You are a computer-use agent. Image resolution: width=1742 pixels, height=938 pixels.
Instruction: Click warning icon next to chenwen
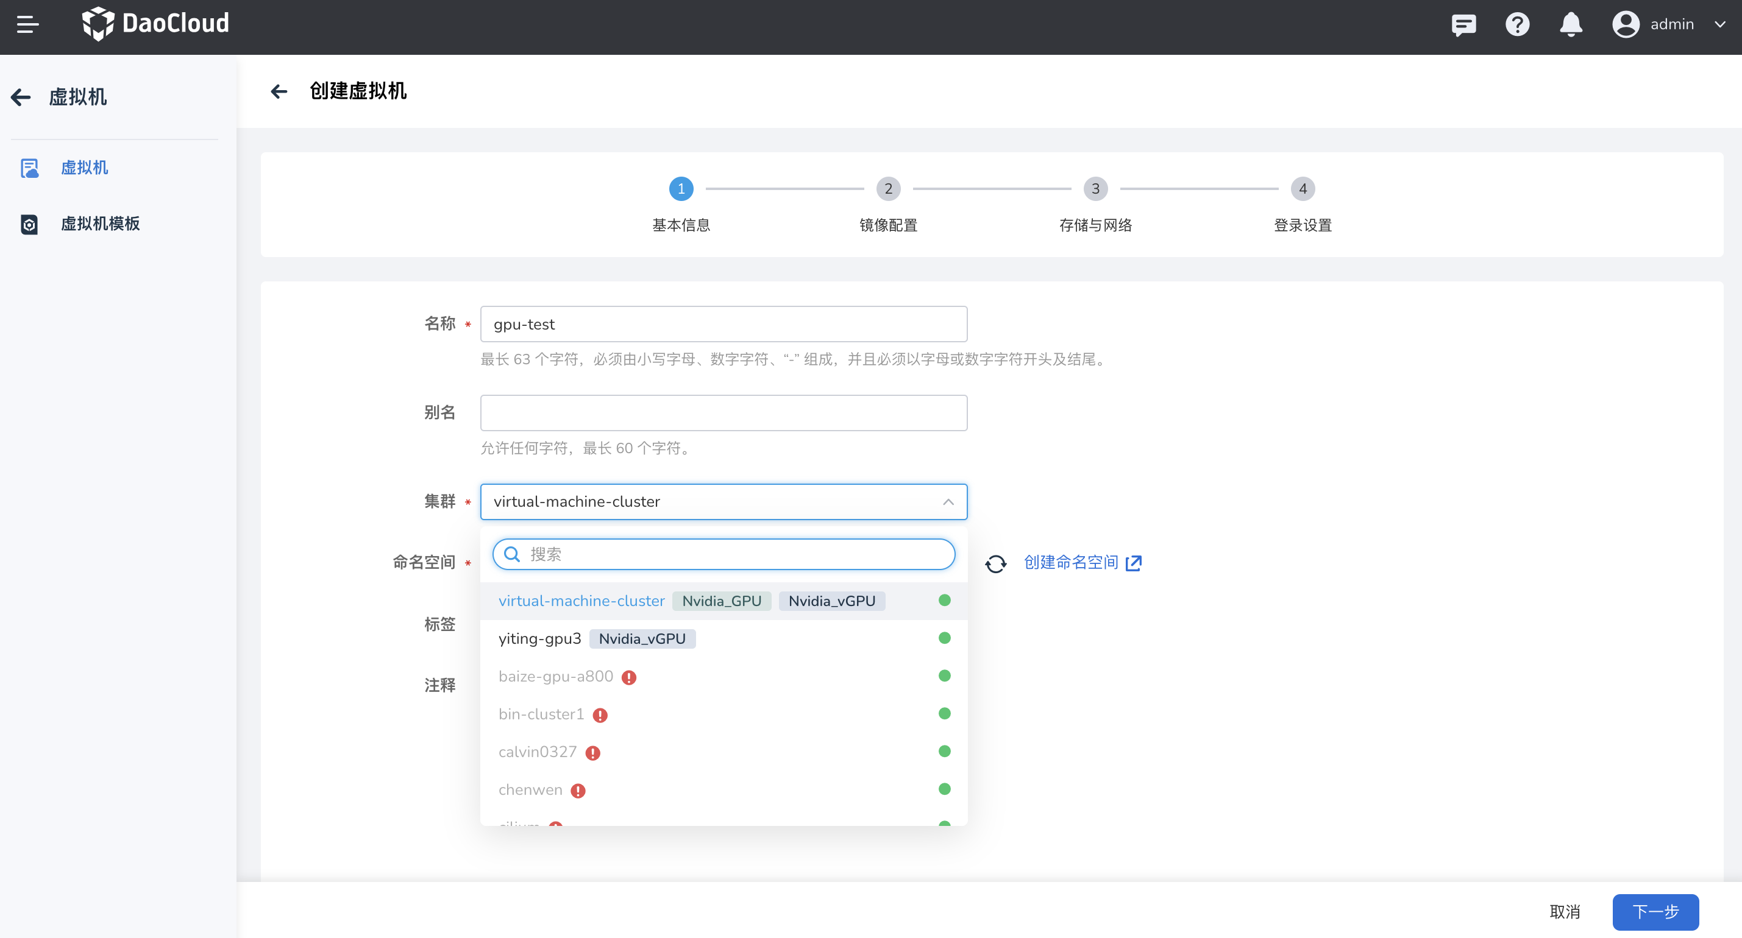tap(578, 791)
